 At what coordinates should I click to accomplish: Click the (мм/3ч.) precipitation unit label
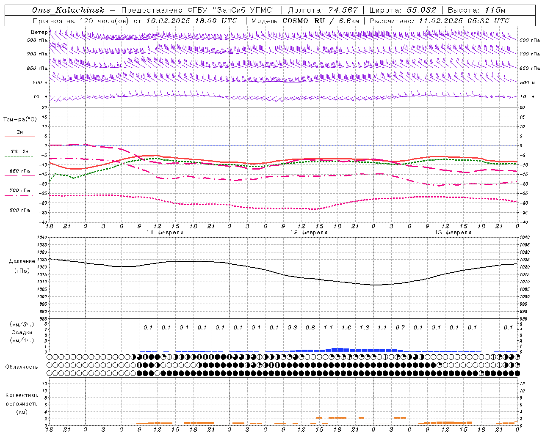22,324
